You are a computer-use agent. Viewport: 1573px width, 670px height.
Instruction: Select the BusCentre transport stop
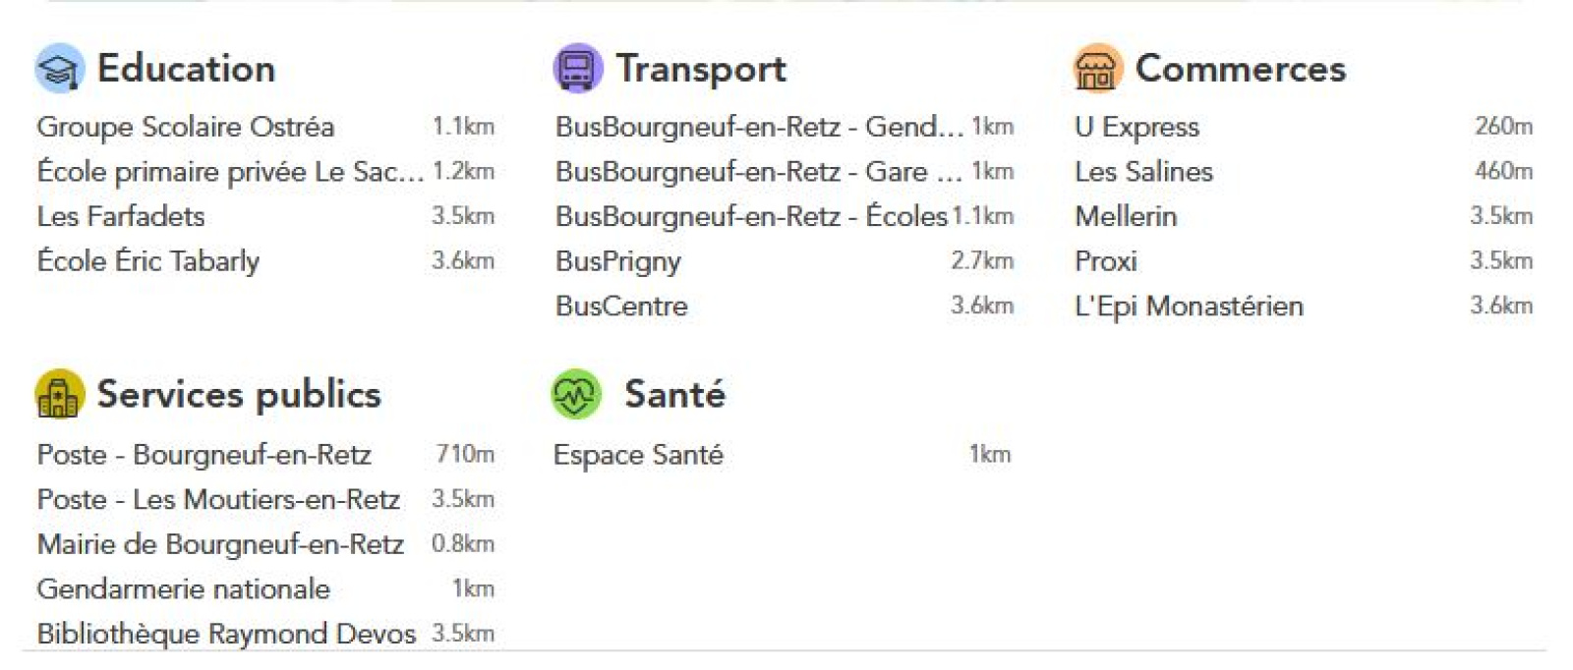(621, 307)
